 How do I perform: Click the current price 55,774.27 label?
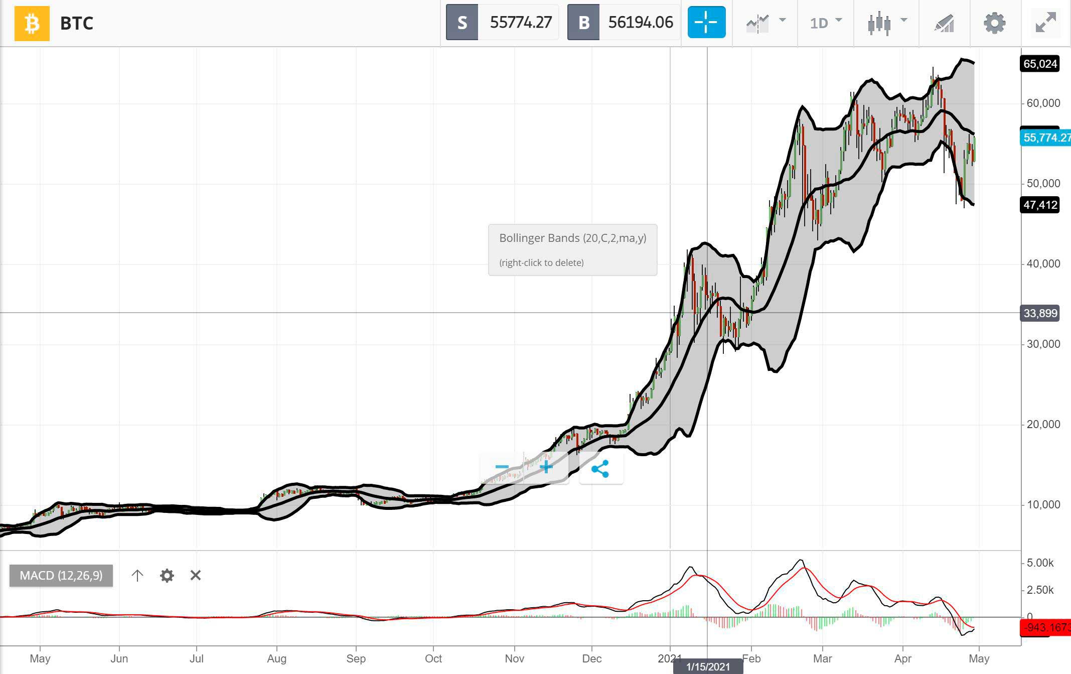click(x=1046, y=138)
